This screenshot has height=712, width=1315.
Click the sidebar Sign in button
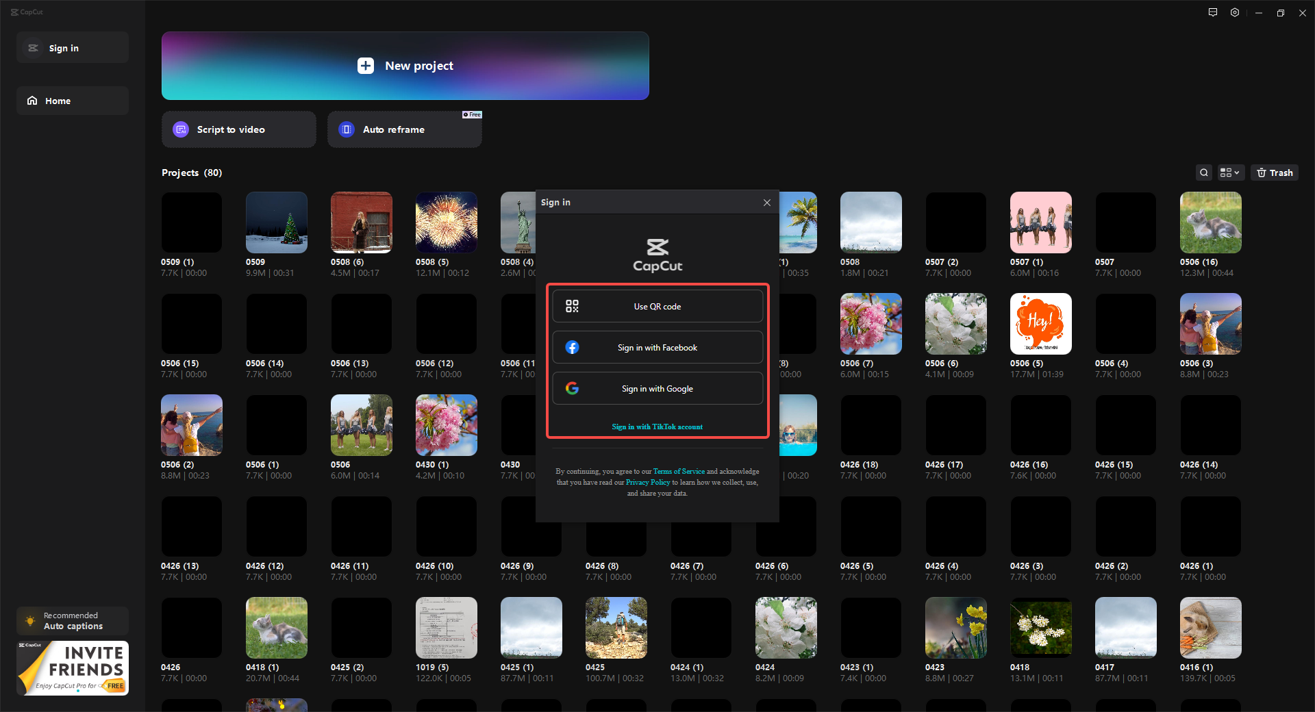coord(73,48)
